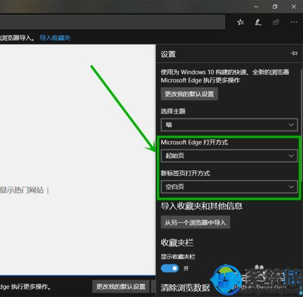The width and height of the screenshot is (303, 297).
Task: Click the 显示热门网站 link
Action: click(x=22, y=190)
